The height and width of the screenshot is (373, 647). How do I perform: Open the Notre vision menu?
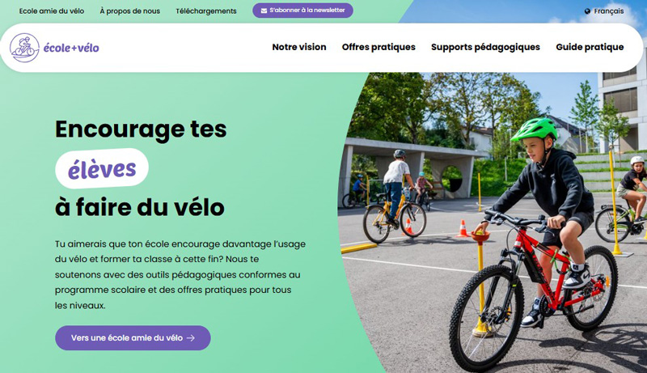click(x=299, y=47)
